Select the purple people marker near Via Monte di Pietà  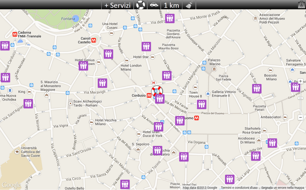pyautogui.click(x=170, y=18)
